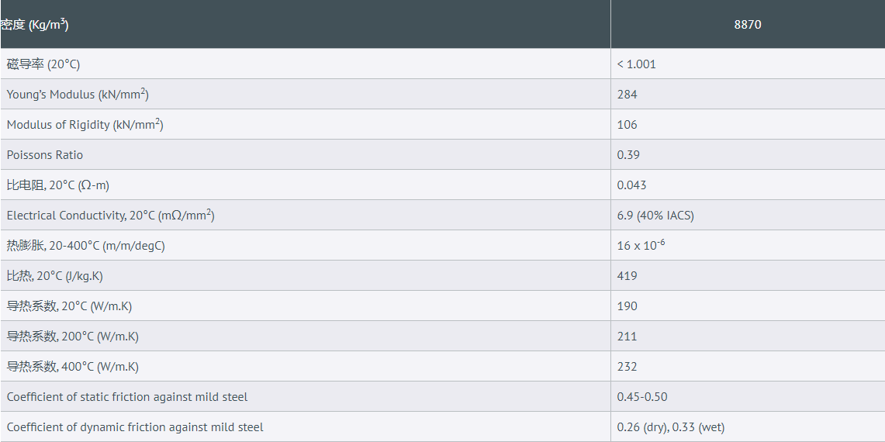
Task: Click the resistivity value 0.043
Action: coord(632,185)
